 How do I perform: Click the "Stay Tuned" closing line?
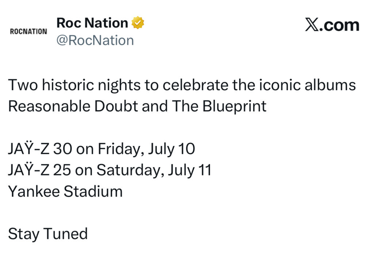point(48,234)
